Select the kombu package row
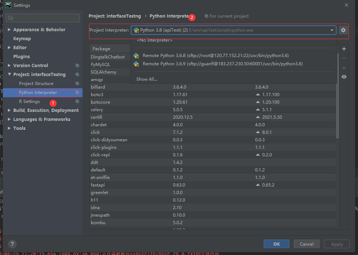The image size is (358, 255). click(x=213, y=223)
